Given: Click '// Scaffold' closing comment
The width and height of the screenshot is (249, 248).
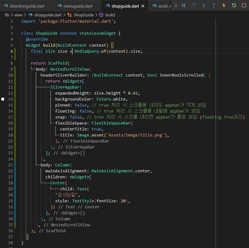Looking at the screenshot, I should pyautogui.click(x=52, y=231).
